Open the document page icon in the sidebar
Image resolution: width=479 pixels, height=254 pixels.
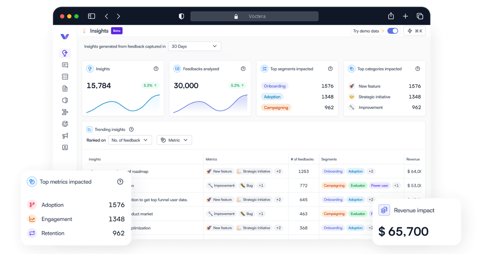coord(65,89)
